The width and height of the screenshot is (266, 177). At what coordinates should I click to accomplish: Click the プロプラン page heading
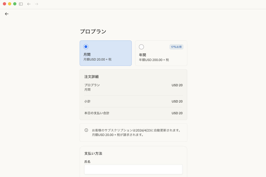[93, 32]
